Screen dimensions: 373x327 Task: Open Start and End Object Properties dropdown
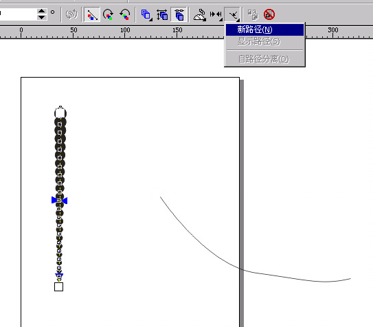coord(216,14)
